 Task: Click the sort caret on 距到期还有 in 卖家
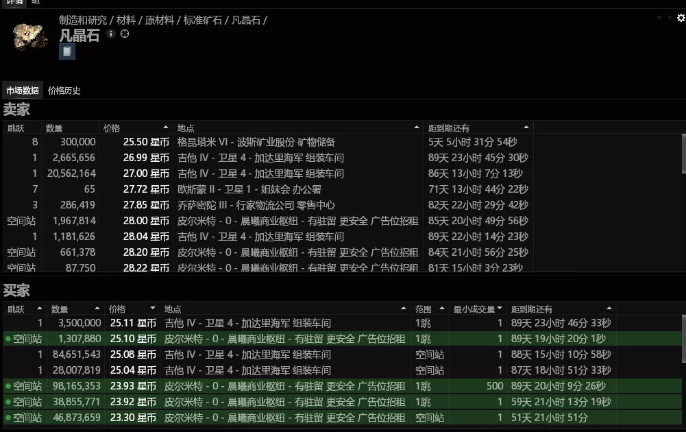(526, 127)
